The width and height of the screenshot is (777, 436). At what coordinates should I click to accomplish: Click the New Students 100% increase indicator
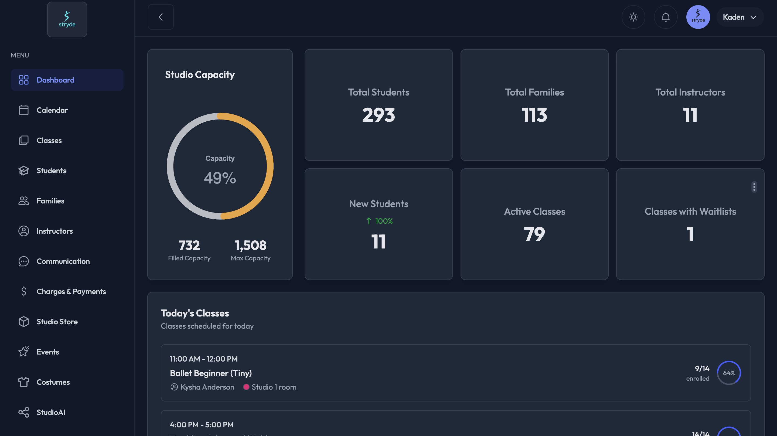tap(379, 221)
